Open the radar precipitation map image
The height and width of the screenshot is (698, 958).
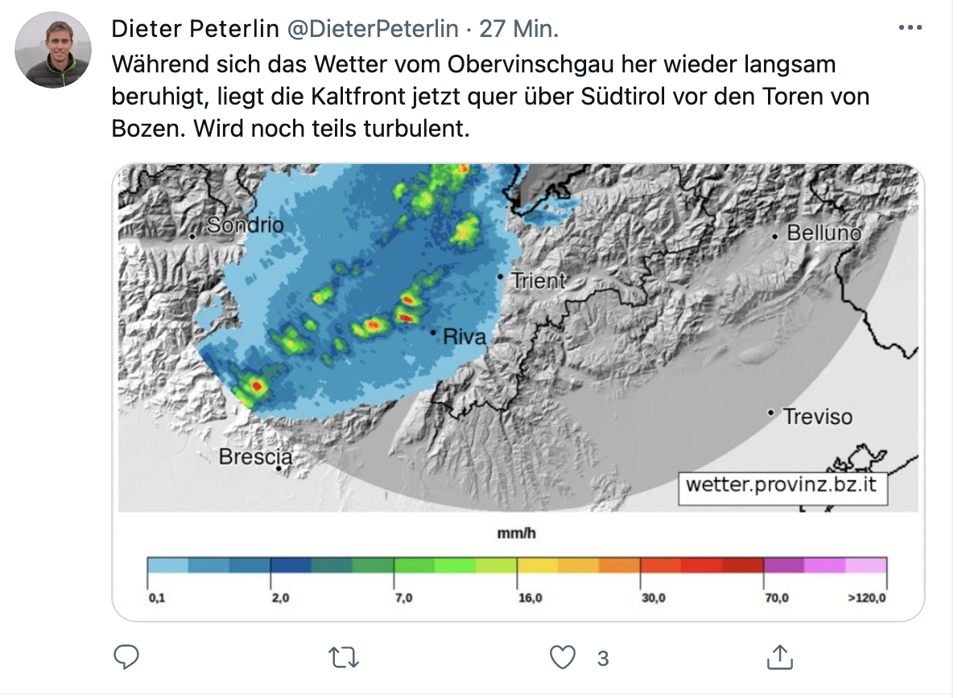click(518, 338)
